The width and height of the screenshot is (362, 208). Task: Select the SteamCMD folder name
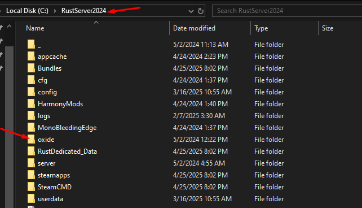55,187
